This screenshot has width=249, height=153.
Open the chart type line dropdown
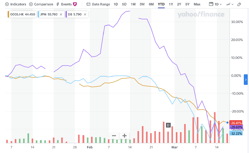point(230,4)
